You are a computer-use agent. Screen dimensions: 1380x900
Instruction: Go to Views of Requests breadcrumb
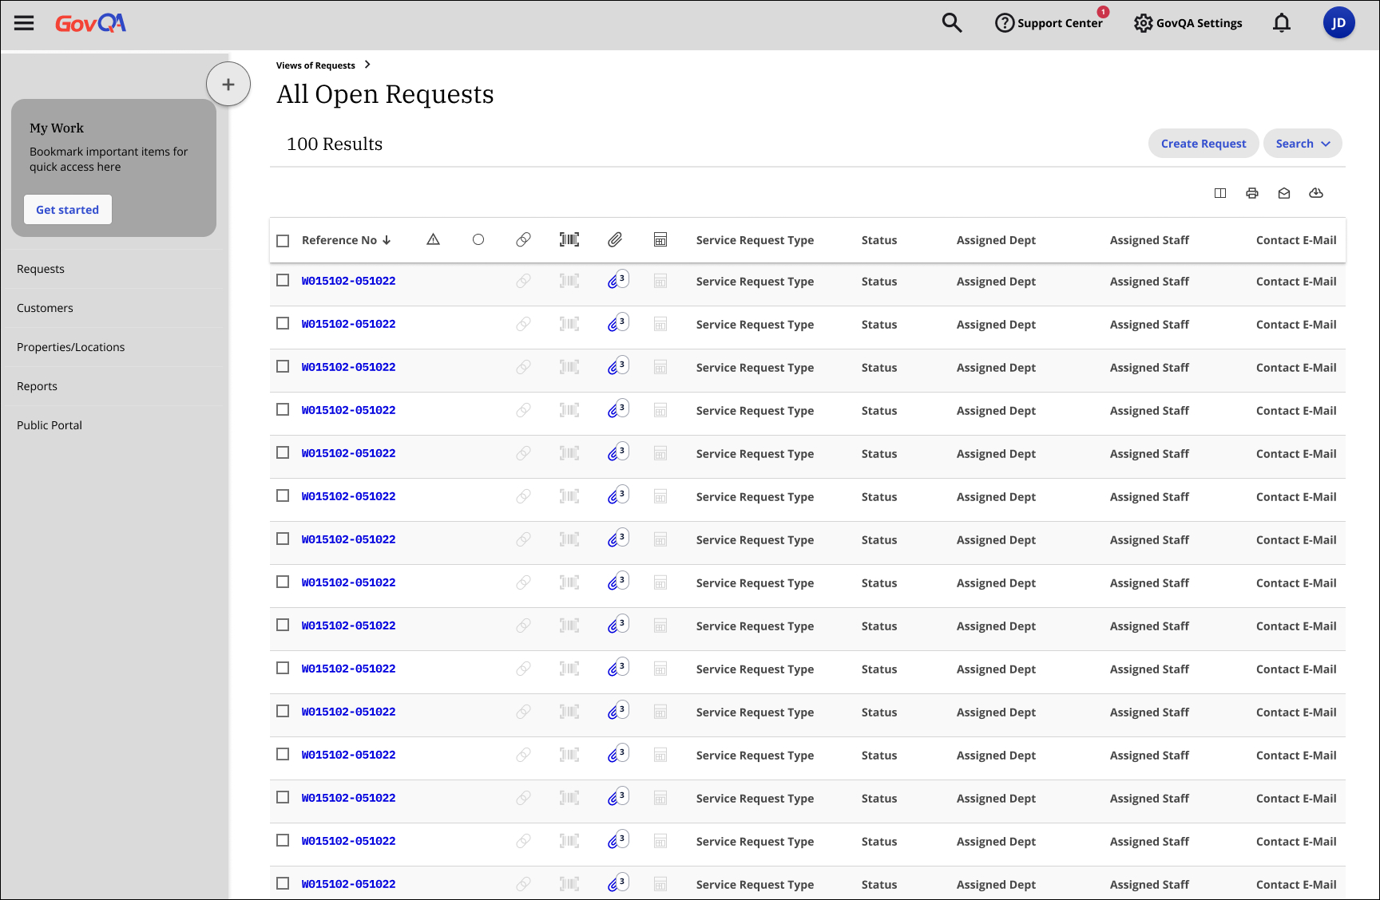tap(315, 65)
